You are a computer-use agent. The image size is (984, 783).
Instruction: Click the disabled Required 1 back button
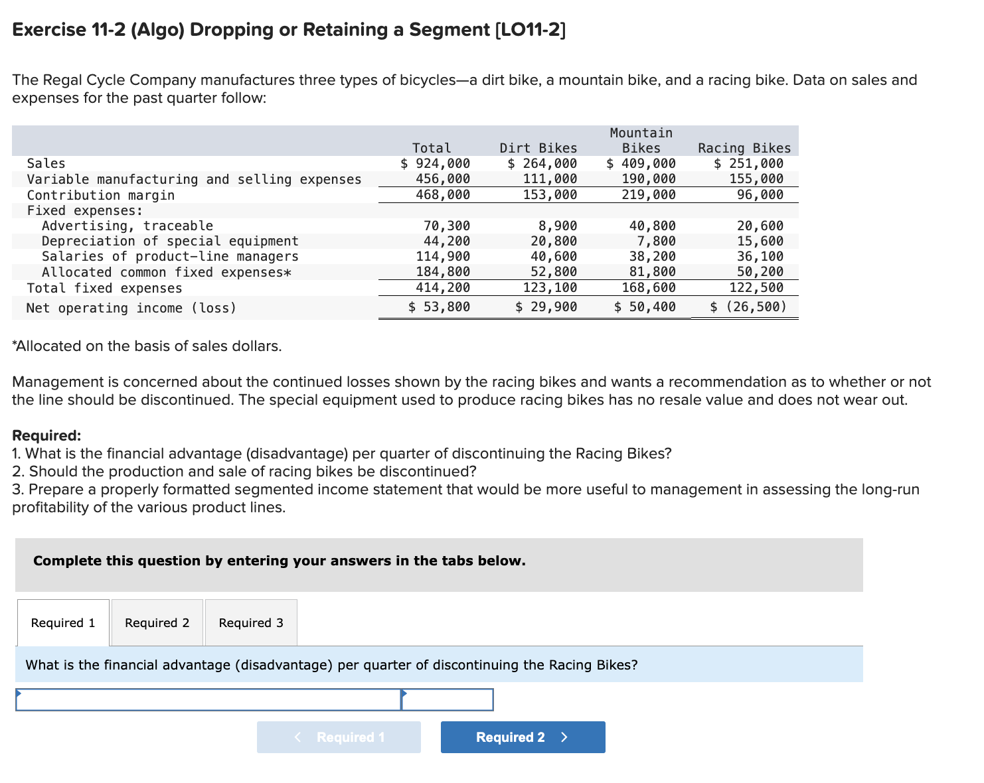[x=338, y=737]
